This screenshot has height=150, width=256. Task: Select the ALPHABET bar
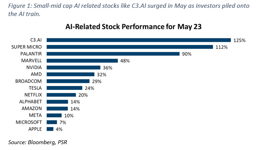point(57,102)
